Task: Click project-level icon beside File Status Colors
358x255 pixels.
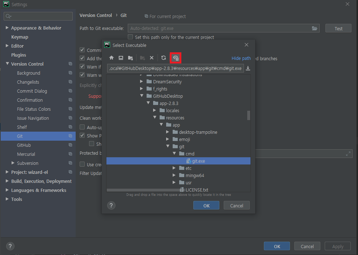Action: click(x=70, y=109)
